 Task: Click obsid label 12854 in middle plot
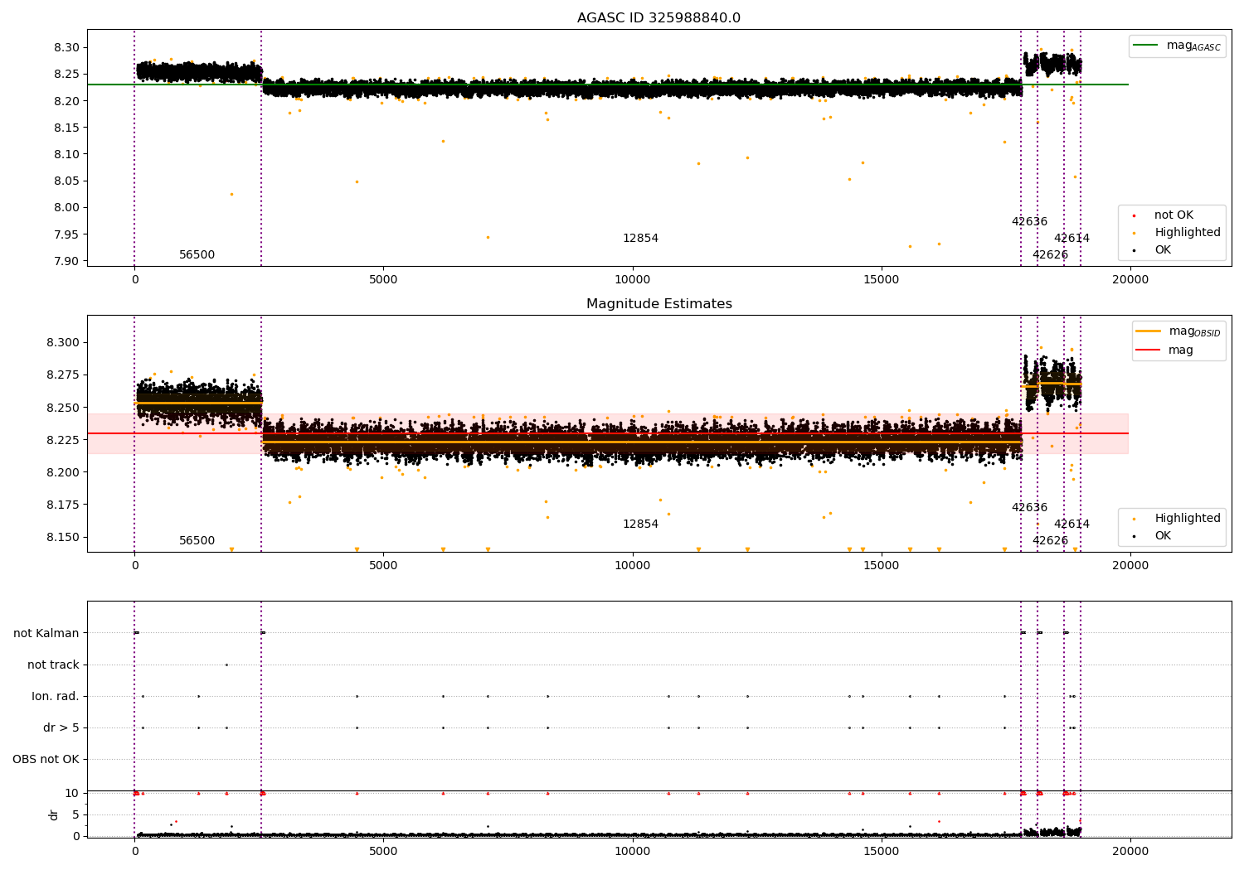tap(641, 524)
